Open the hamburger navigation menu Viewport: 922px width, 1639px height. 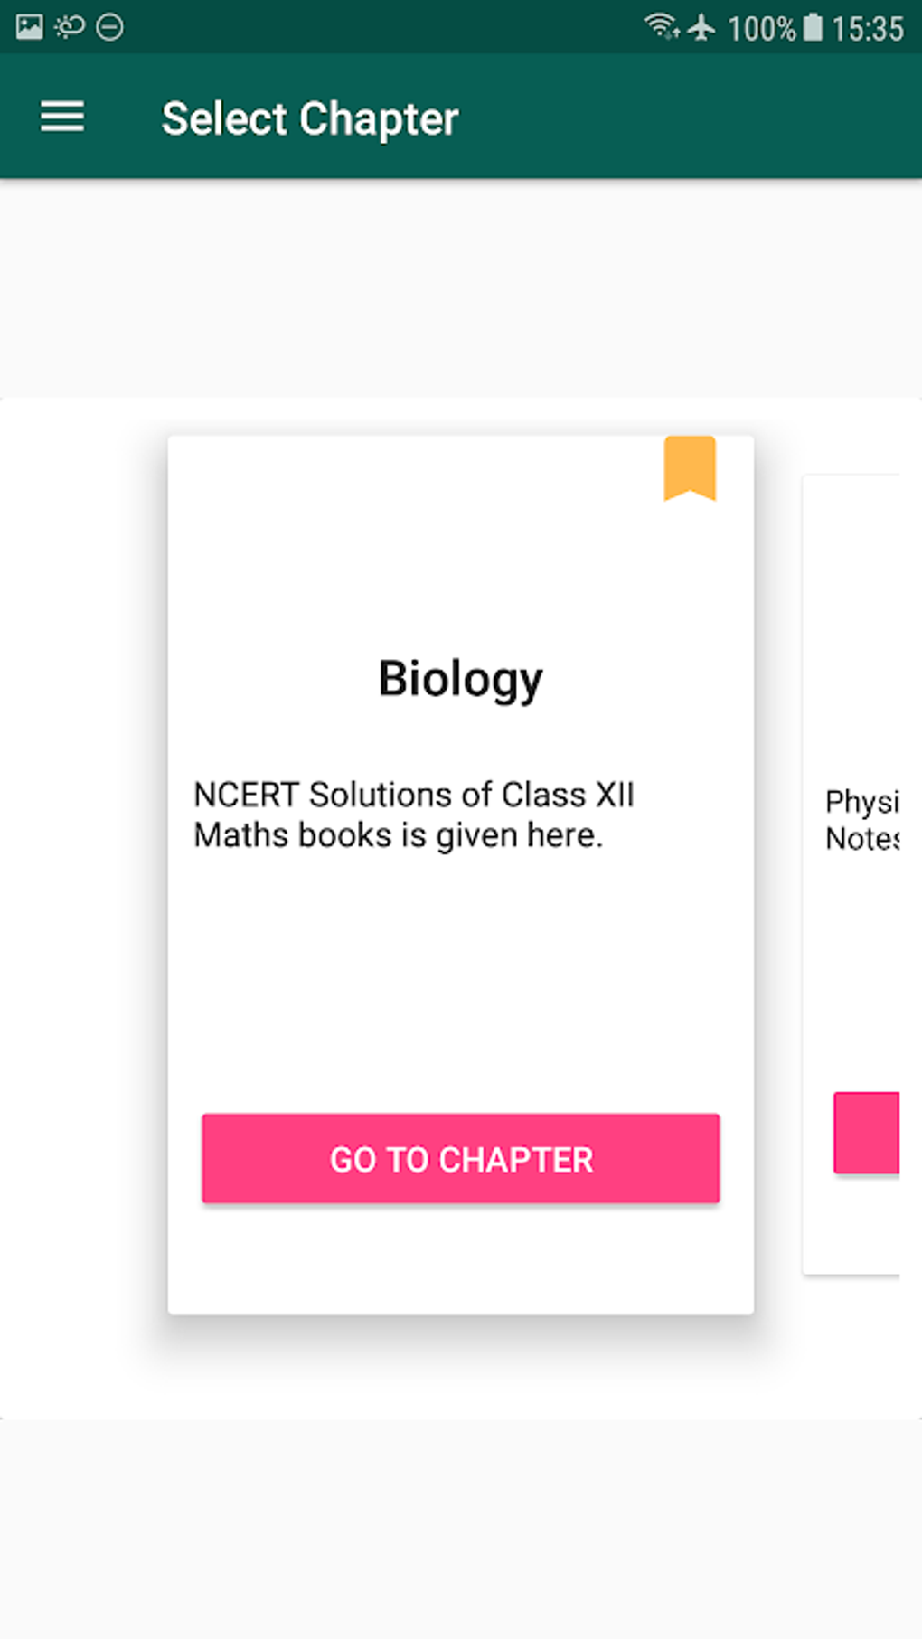[62, 118]
